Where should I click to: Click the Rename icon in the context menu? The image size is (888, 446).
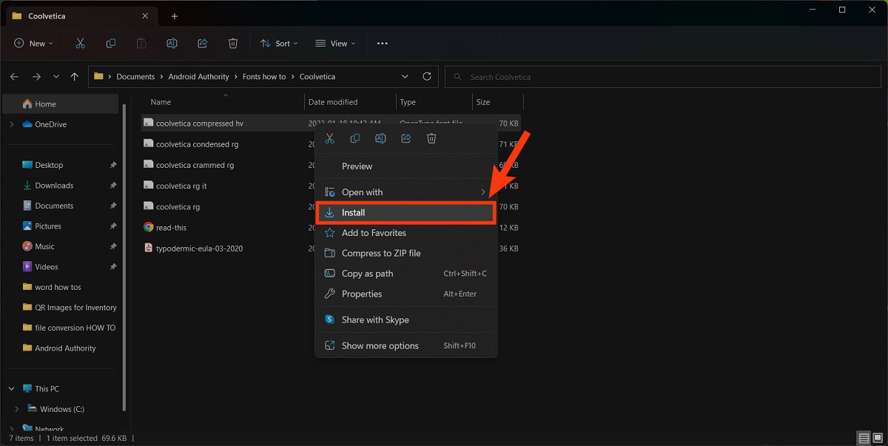(380, 138)
